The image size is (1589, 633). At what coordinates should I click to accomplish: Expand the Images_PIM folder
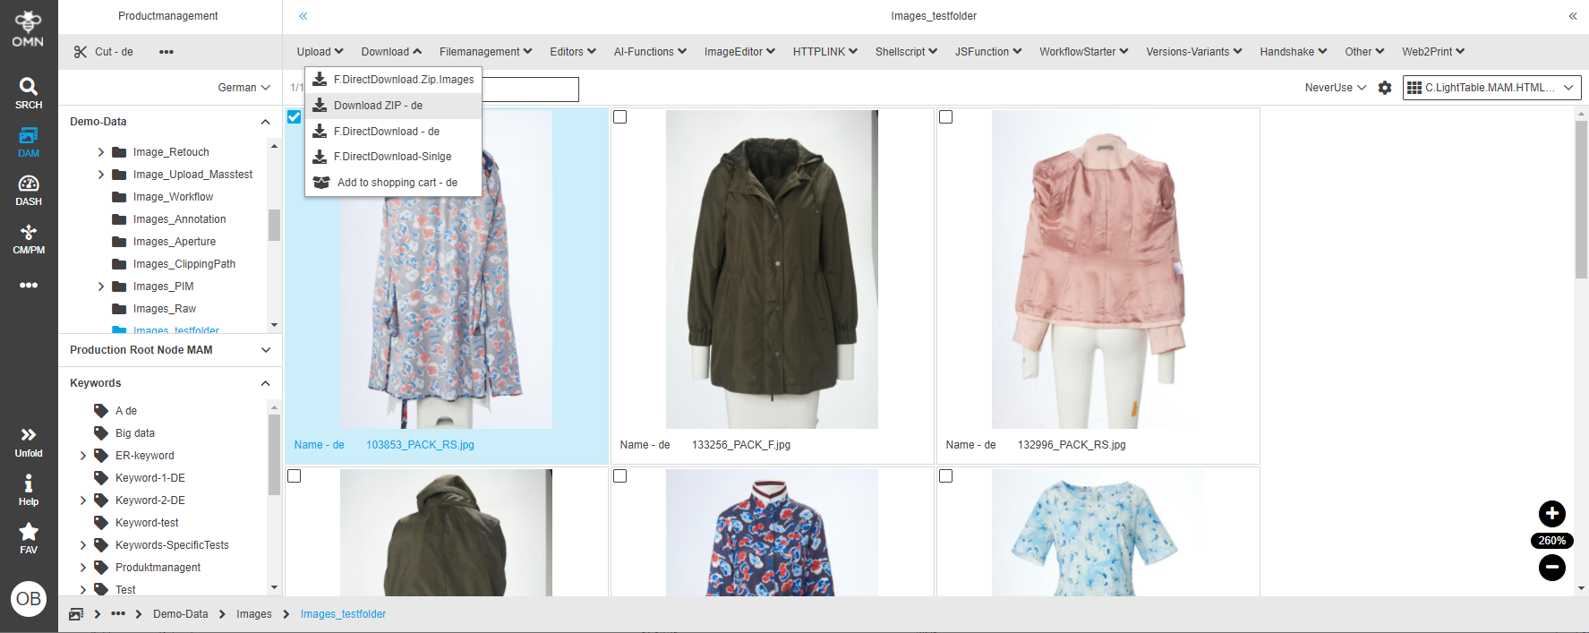101,287
